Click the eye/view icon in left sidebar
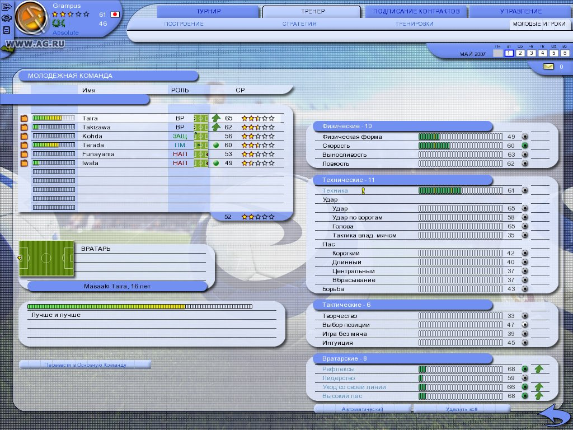 point(7,18)
